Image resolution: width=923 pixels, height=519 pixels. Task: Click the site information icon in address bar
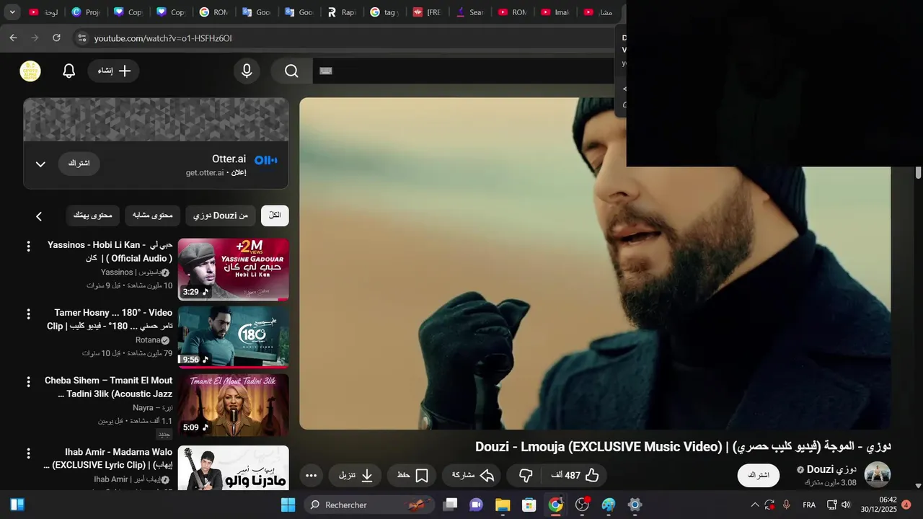point(81,37)
